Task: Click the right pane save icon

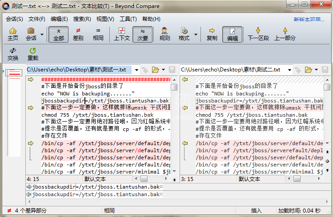Action: 325,70
